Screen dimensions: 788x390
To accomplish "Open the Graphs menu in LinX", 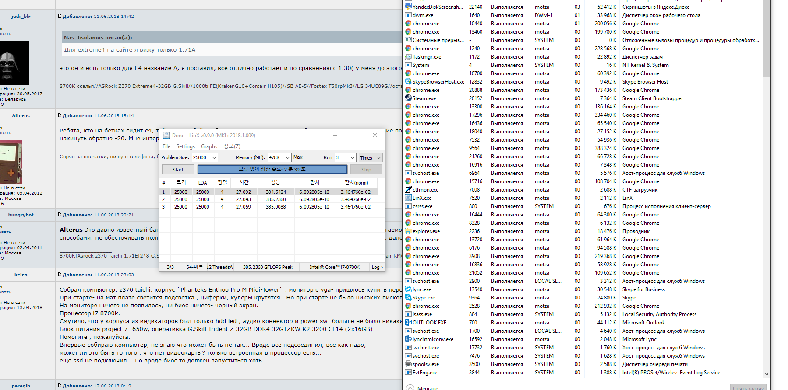I will 209,146.
